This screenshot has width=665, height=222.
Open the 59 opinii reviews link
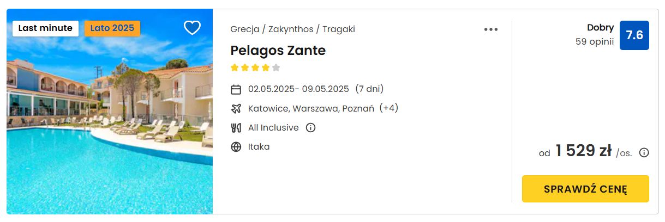595,41
